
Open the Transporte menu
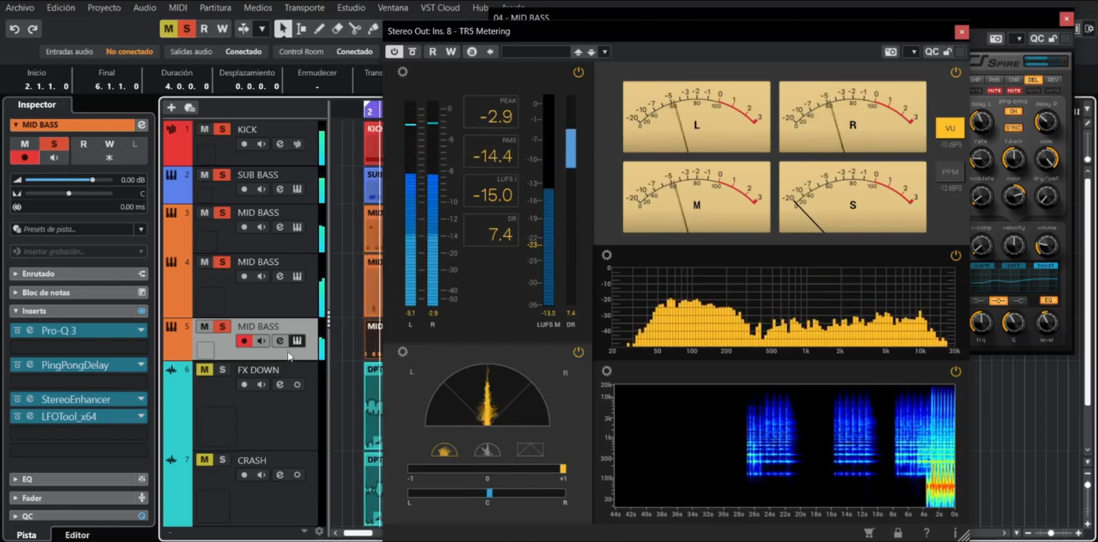click(304, 8)
